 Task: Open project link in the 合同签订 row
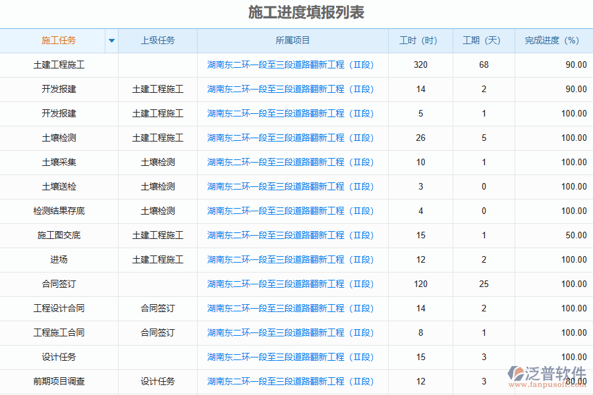point(291,284)
